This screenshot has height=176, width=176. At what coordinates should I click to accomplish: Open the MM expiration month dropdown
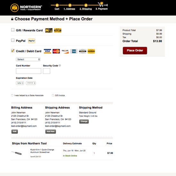click(20, 83)
